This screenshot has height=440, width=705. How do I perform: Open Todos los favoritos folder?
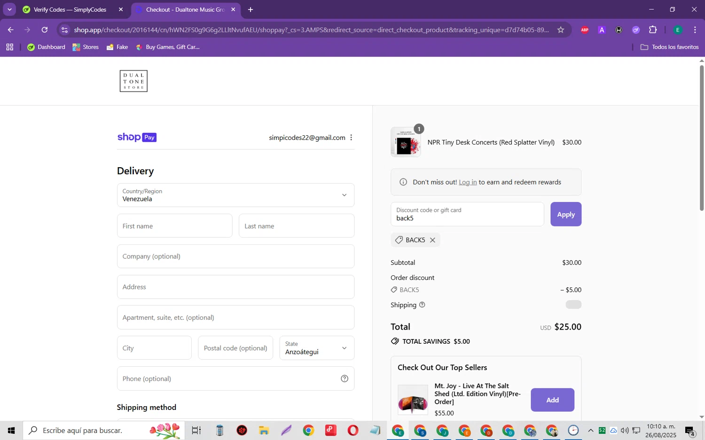pos(670,47)
